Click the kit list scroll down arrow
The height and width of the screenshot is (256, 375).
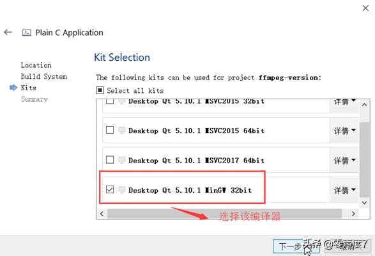pos(365,203)
